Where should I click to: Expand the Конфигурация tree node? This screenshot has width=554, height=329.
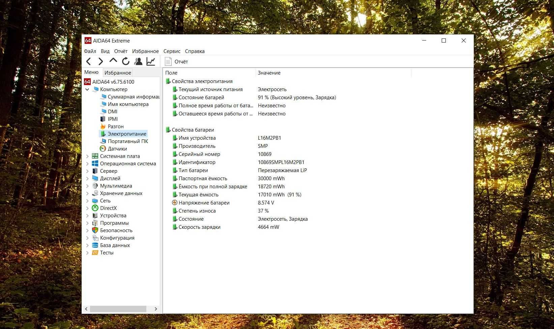coord(87,238)
